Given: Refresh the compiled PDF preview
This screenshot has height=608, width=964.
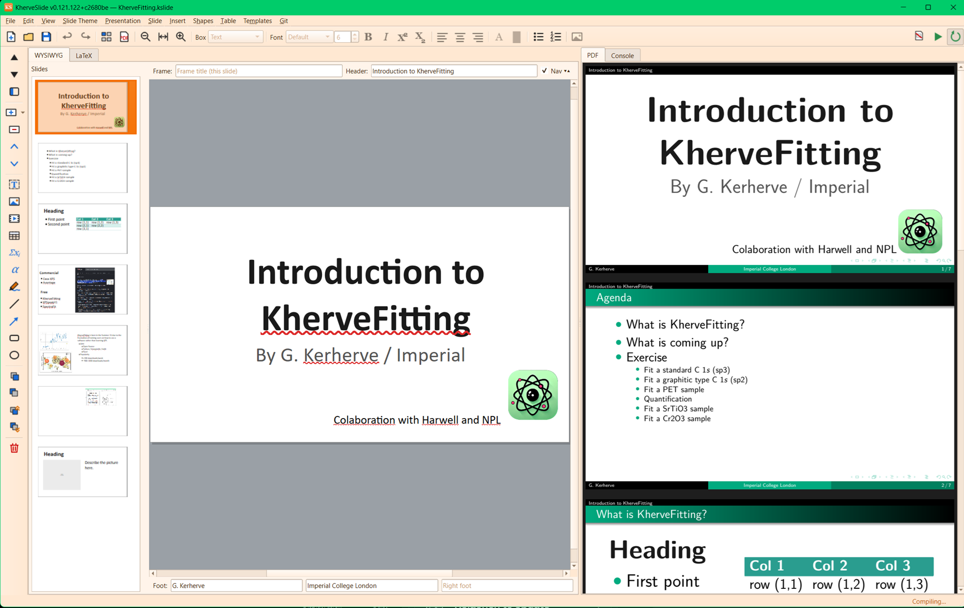Looking at the screenshot, I should click(x=955, y=37).
